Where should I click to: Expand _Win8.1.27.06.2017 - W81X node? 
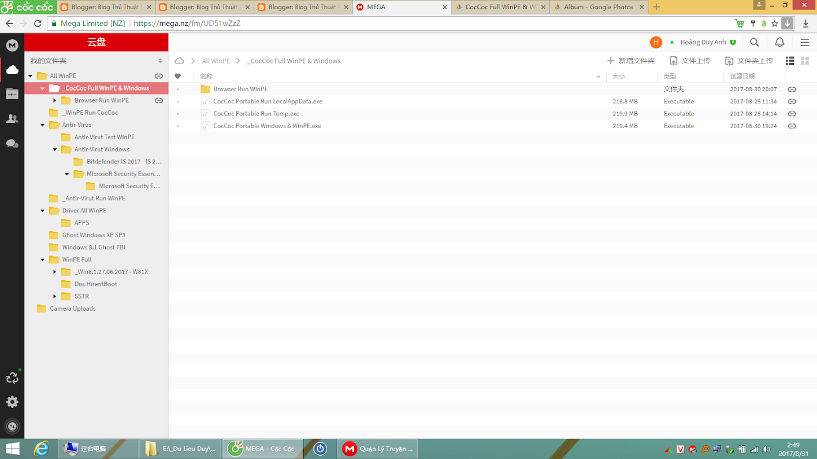pos(55,272)
